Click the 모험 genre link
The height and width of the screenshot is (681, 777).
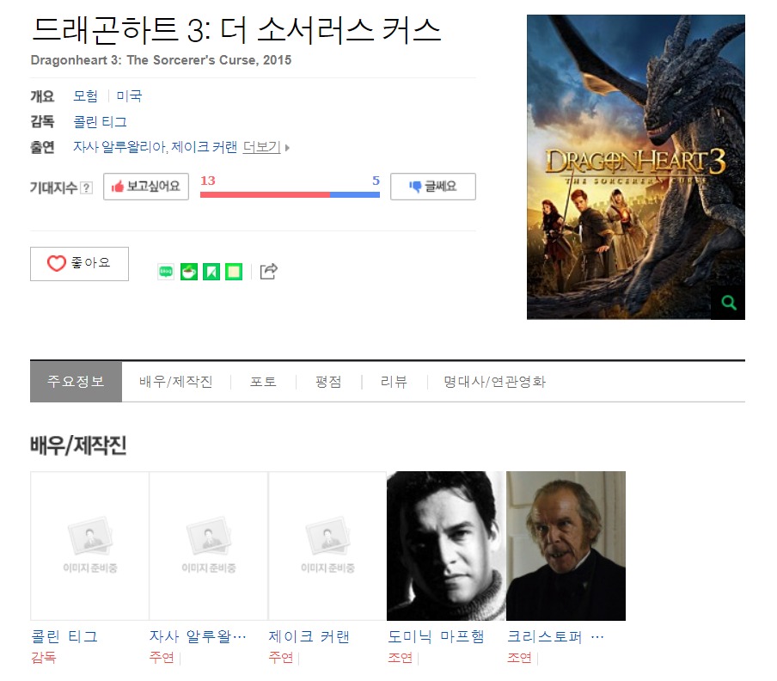tap(85, 95)
